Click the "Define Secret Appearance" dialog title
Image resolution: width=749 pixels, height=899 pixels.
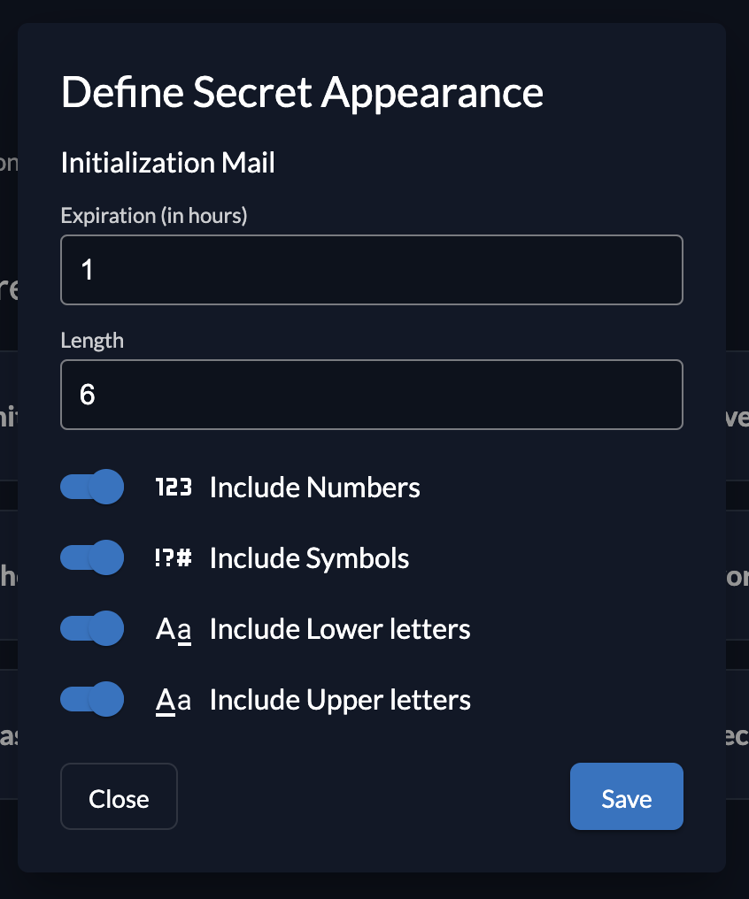click(x=302, y=92)
